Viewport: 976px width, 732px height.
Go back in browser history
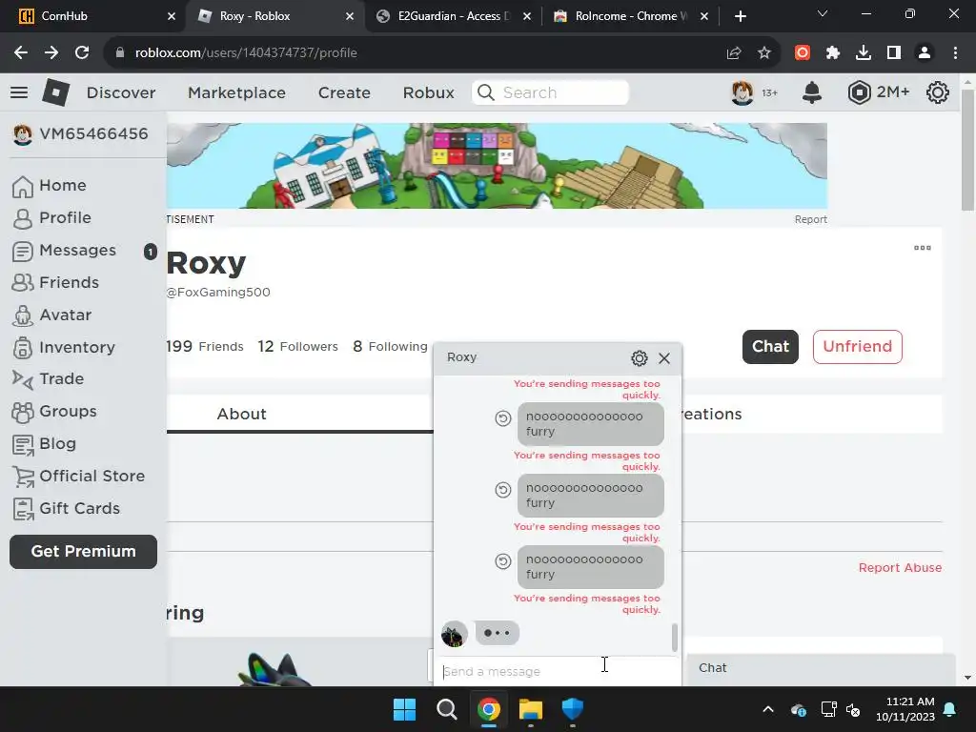[21, 53]
